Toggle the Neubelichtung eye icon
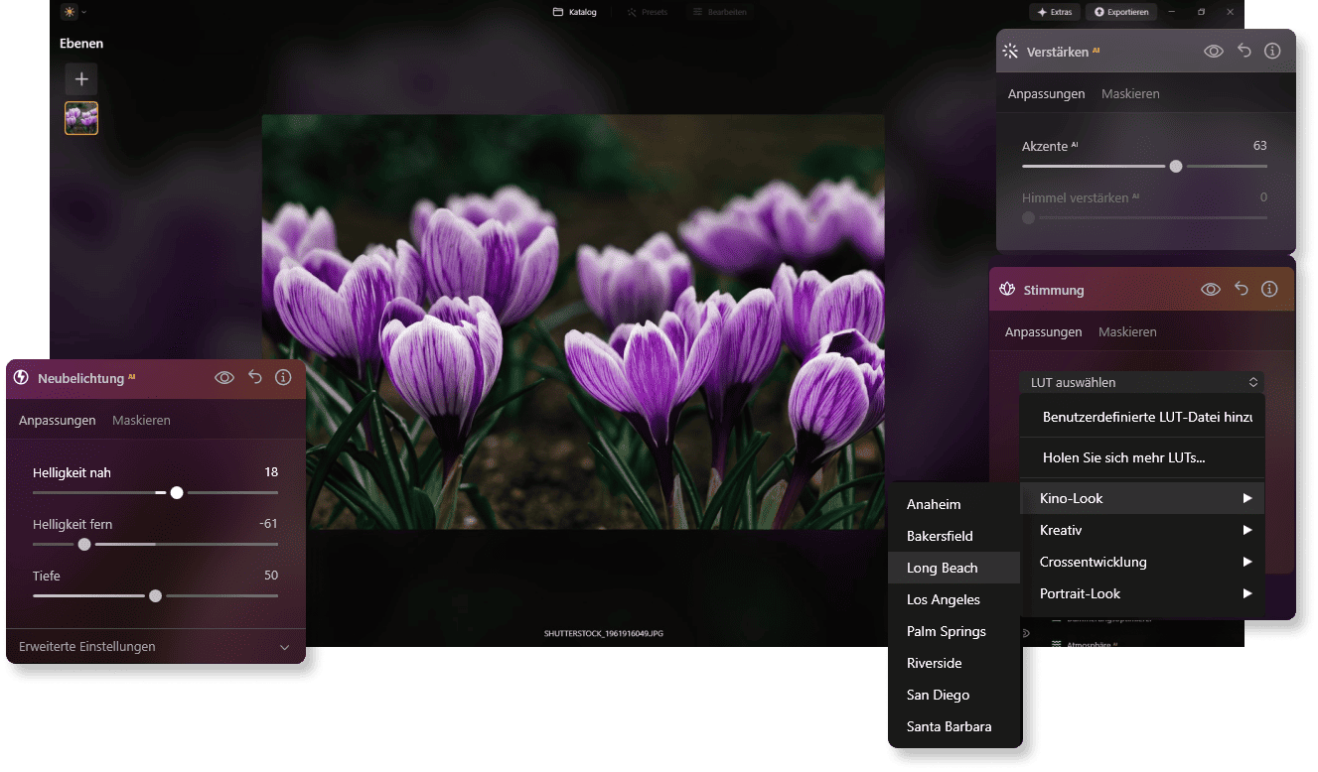This screenshot has height=772, width=1318. click(224, 377)
